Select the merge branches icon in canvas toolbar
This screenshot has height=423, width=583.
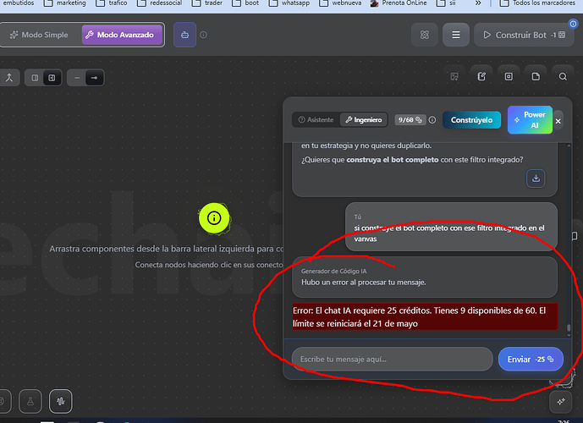9,78
